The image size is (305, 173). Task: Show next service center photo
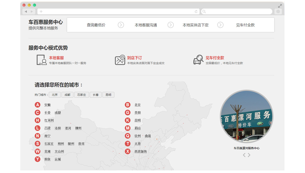[x=249, y=155]
